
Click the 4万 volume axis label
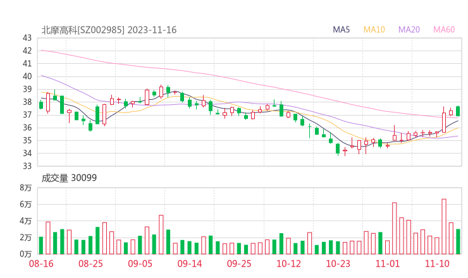click(26, 221)
